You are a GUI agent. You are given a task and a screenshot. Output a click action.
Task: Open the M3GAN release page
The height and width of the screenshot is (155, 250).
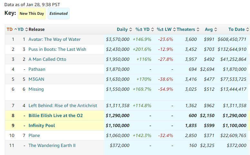tap(36, 79)
